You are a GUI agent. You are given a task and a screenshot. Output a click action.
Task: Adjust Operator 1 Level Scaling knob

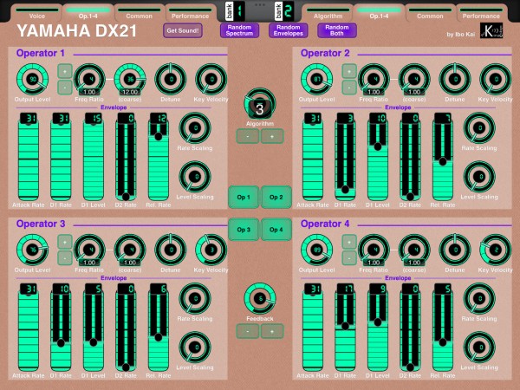(x=195, y=177)
